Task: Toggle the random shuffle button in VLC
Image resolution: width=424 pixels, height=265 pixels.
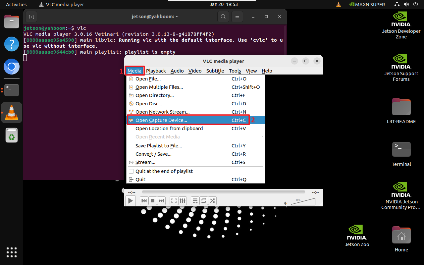Action: (212, 201)
